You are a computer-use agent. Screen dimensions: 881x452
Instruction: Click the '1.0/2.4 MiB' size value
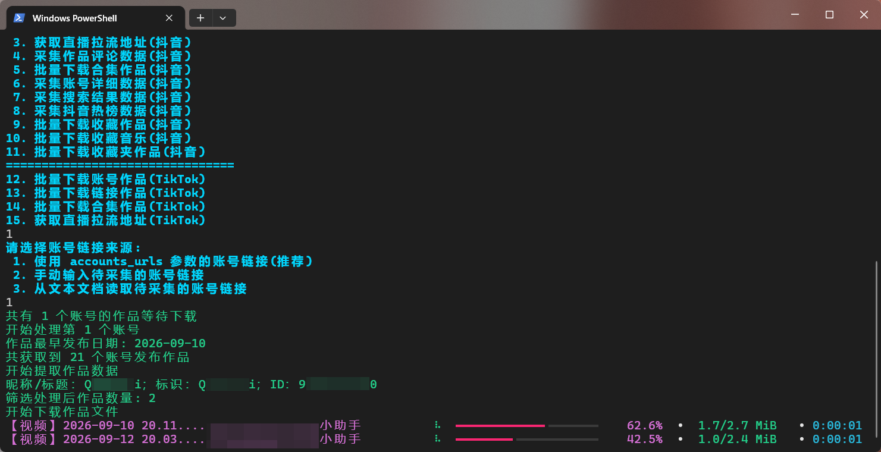coord(737,439)
